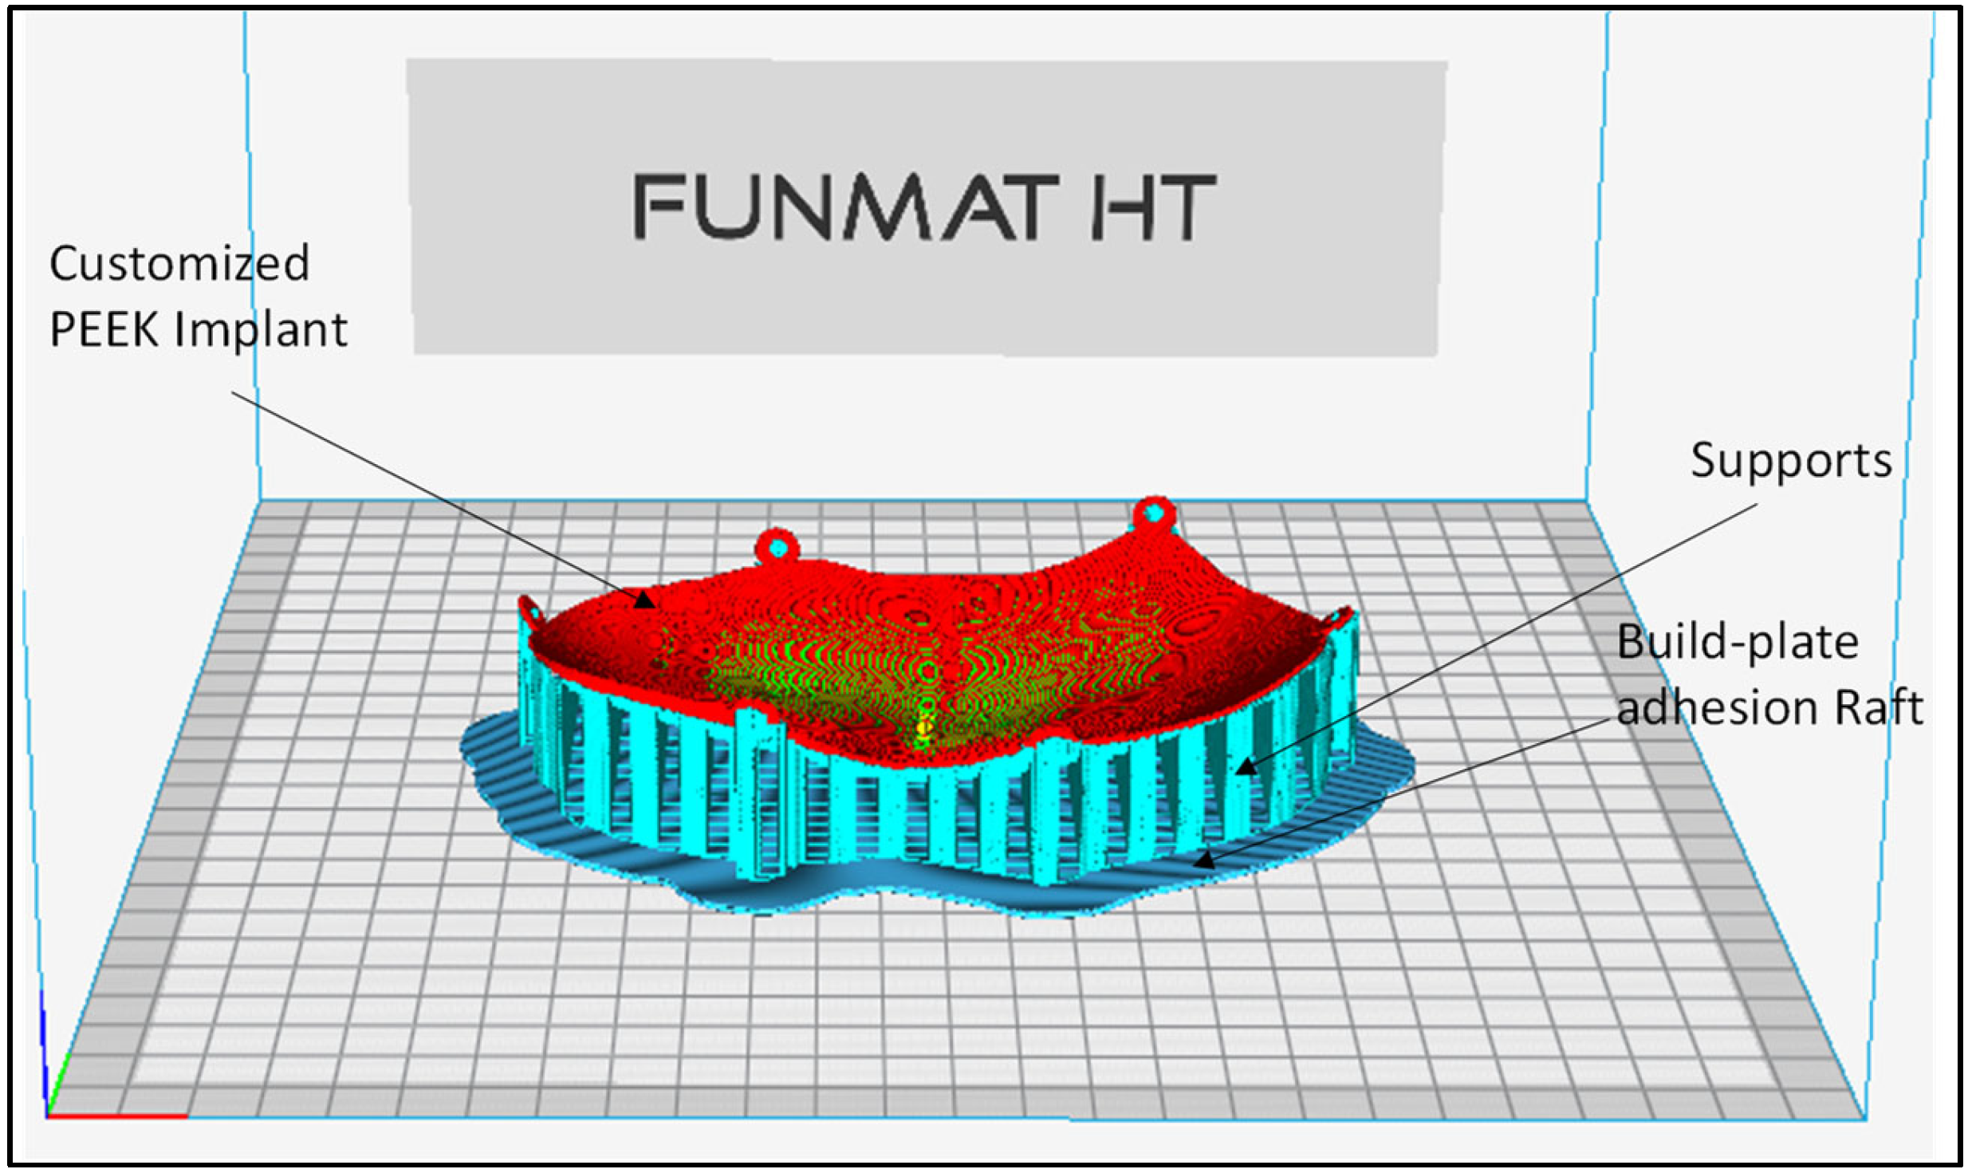Click the FUNMAT HT printer label

[925, 207]
